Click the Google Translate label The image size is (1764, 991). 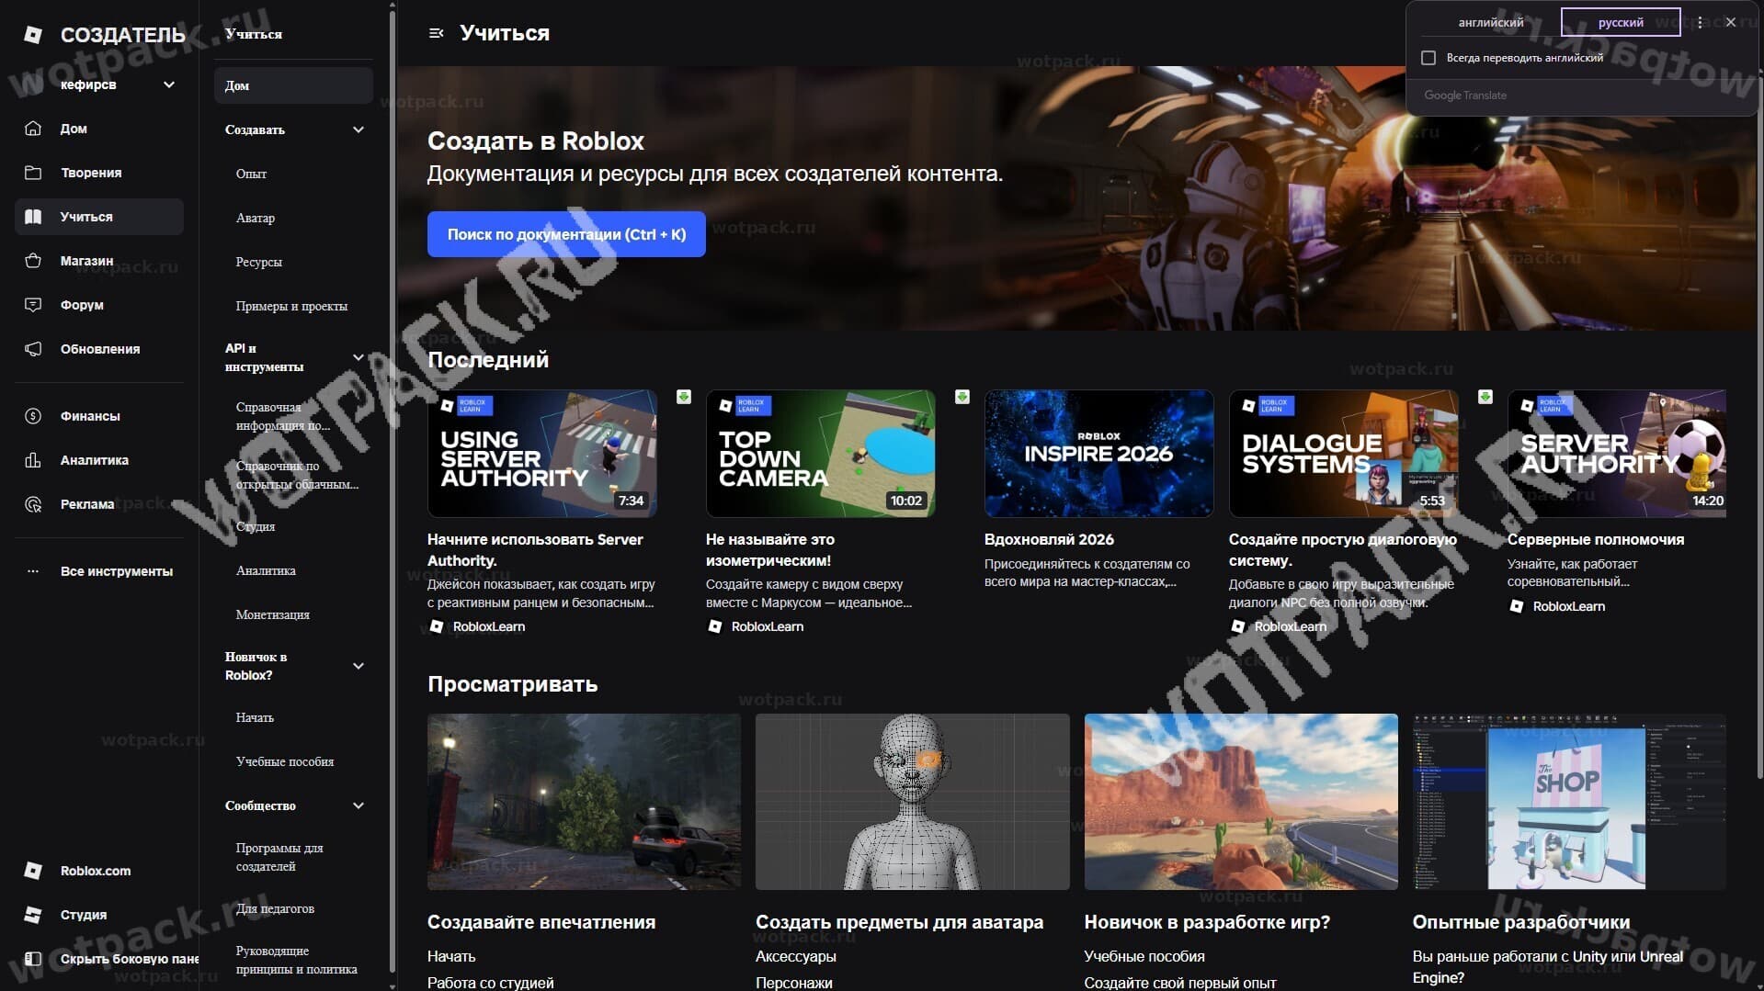tap(1465, 96)
